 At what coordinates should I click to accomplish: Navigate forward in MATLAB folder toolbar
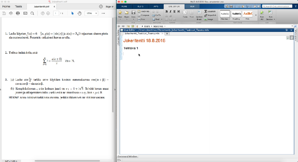coord(123,26)
